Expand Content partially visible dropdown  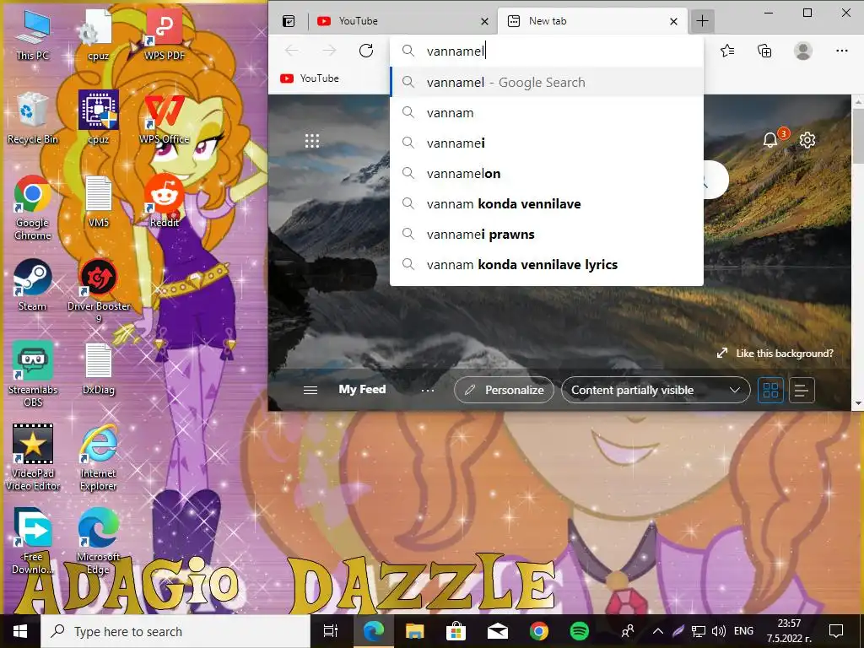[x=656, y=390]
